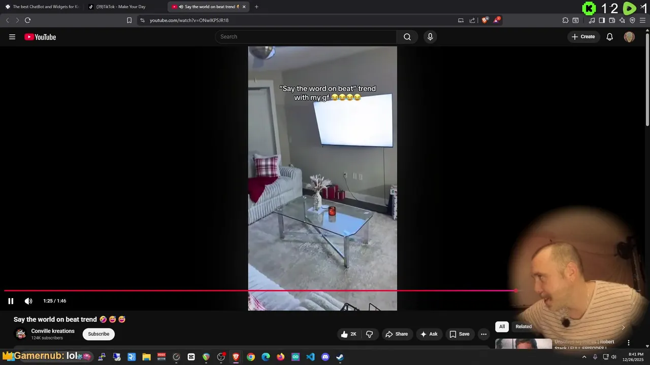The width and height of the screenshot is (650, 365).
Task: Open Brave playlist music note icon
Action: [x=592, y=20]
